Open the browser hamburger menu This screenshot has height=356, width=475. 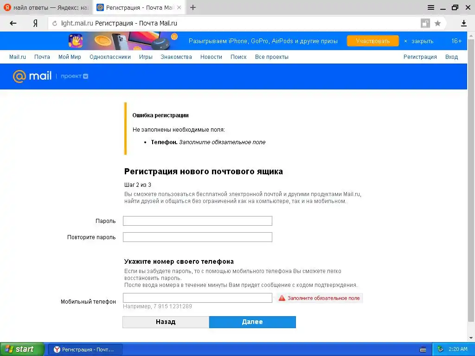431,7
